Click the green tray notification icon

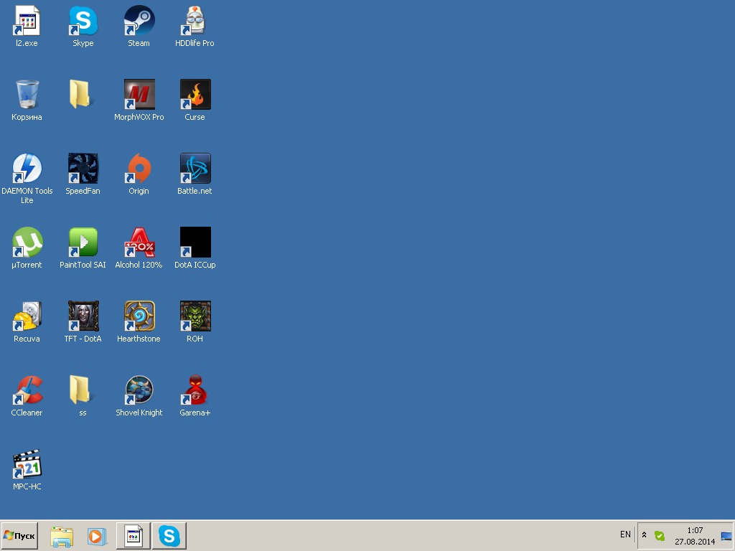660,535
